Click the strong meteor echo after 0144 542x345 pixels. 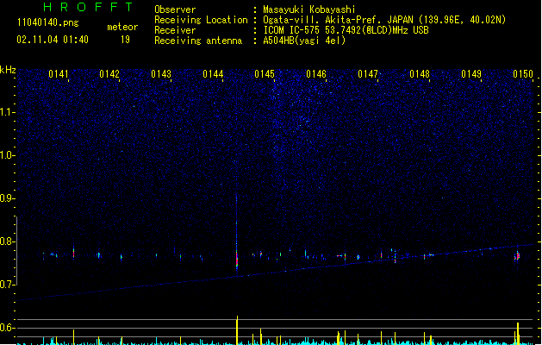tap(237, 258)
